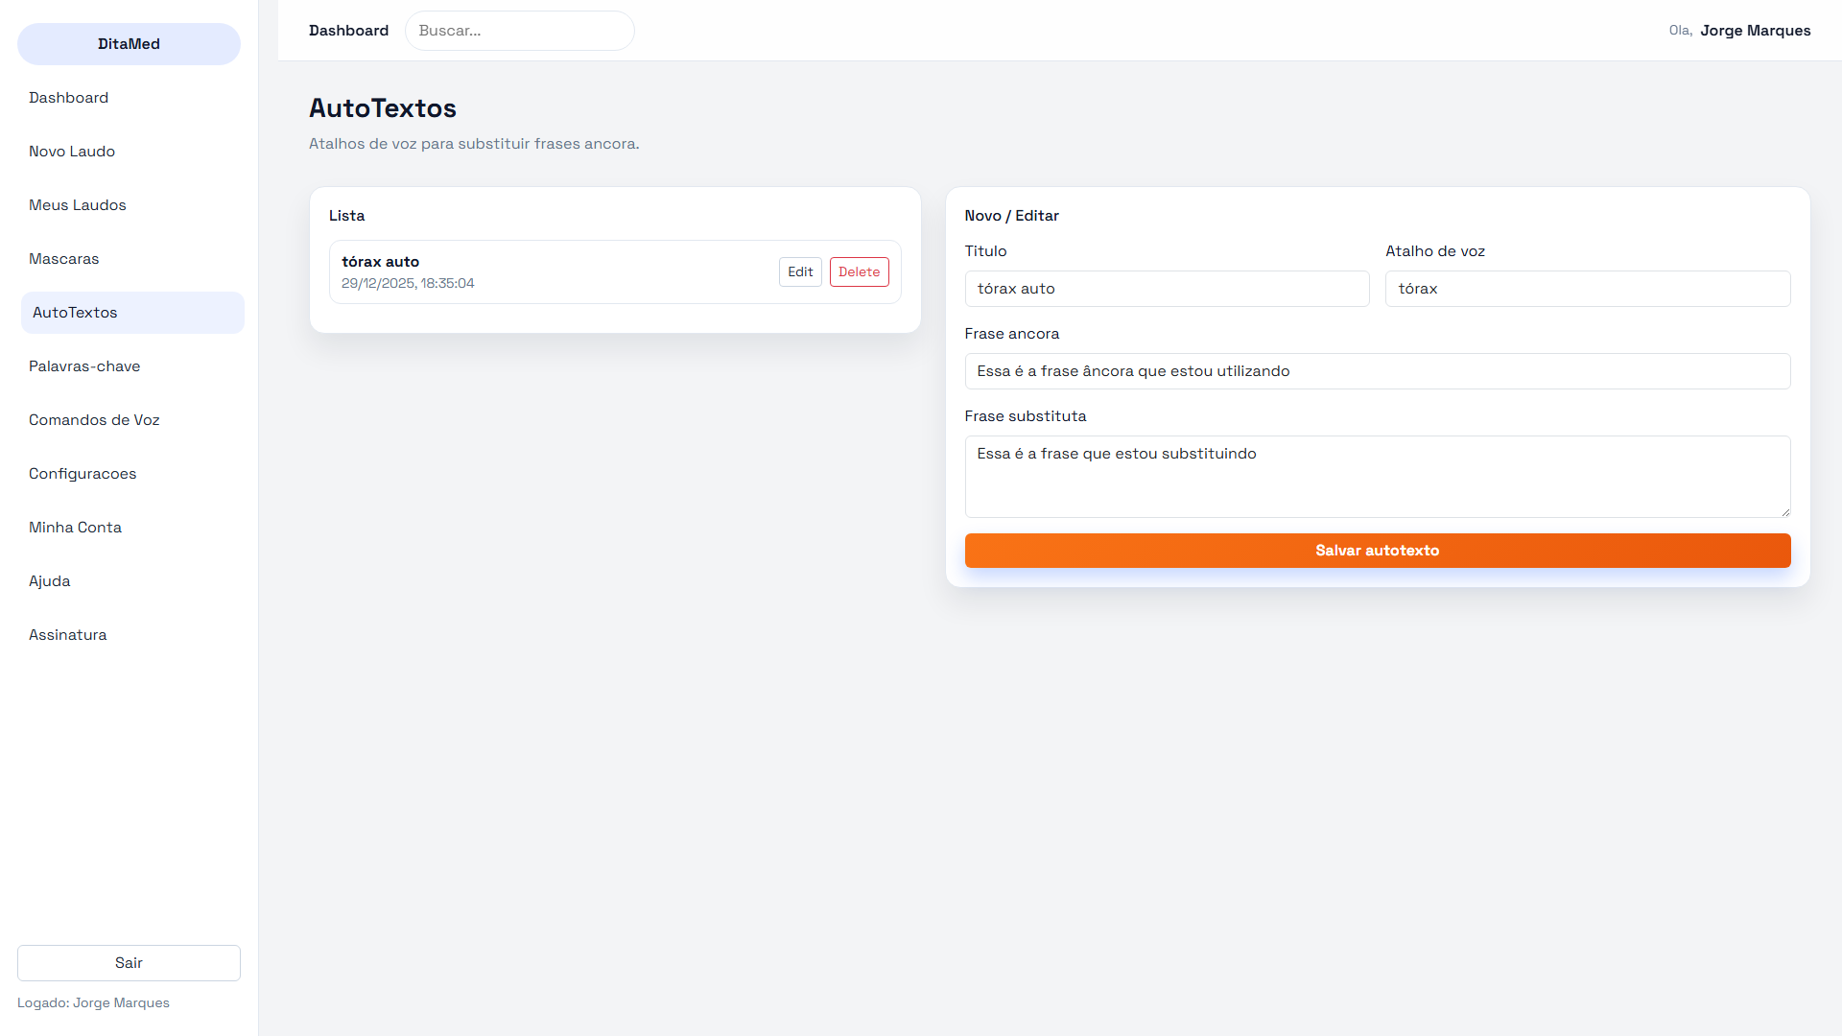The image size is (1842, 1036).
Task: Open the Ajuda section
Action: click(x=50, y=581)
